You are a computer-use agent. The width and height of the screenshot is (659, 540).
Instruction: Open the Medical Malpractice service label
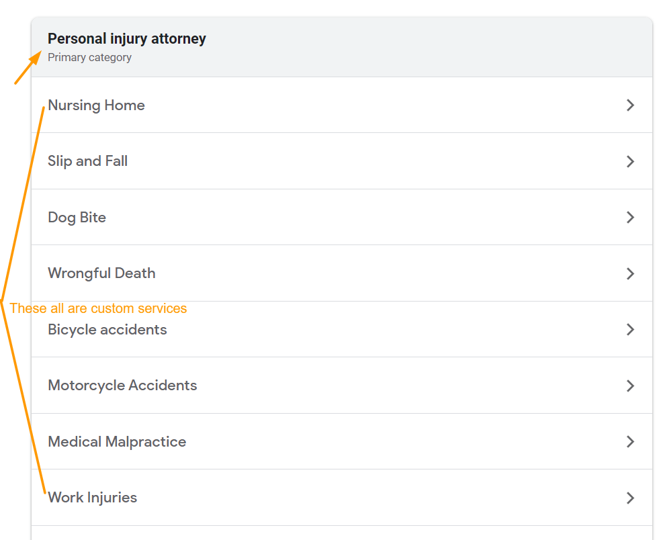pyautogui.click(x=117, y=442)
